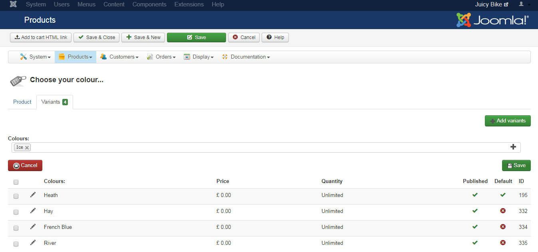
Task: Click the toolbar Cancel button
Action: tap(244, 37)
